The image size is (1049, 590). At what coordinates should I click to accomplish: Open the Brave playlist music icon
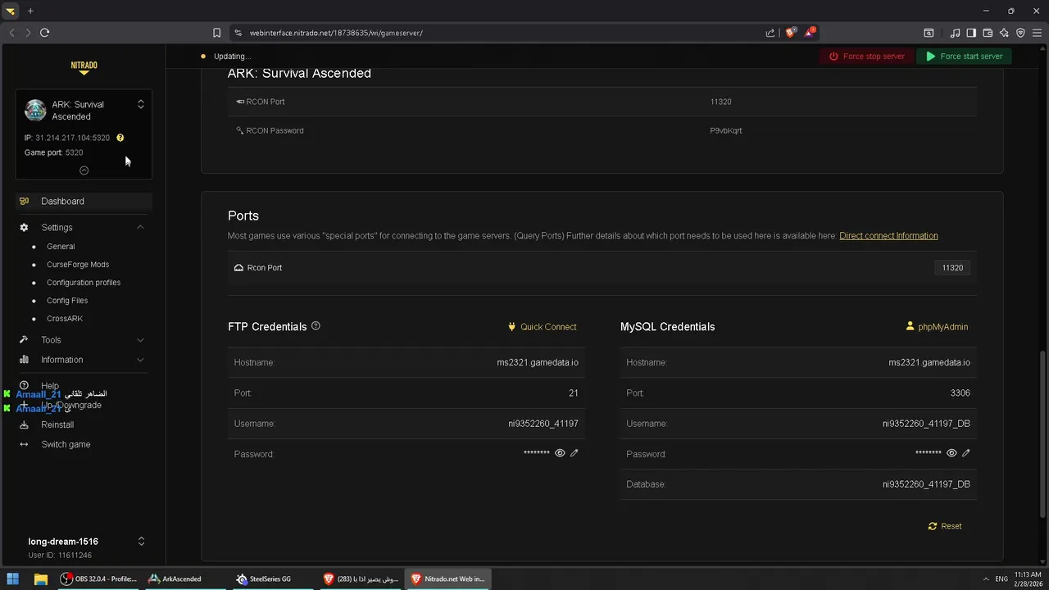tap(955, 33)
